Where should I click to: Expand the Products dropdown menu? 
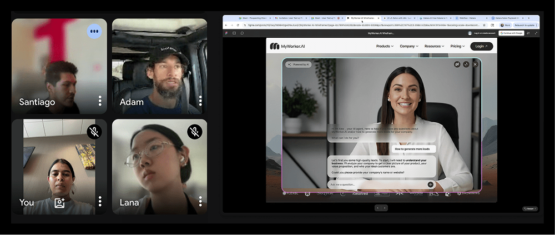coord(385,46)
